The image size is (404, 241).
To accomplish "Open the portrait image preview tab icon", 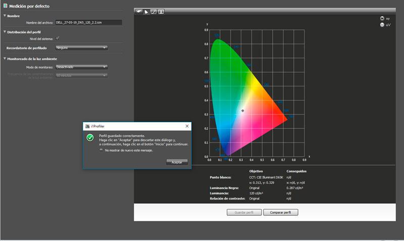I will pos(161,11).
